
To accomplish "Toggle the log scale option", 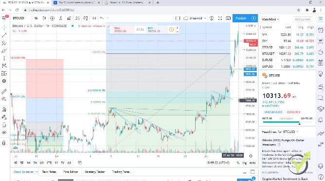I will tap(245, 163).
